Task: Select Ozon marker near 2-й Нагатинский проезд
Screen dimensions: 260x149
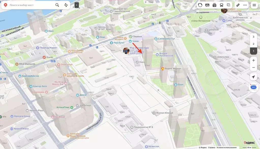Action: coord(176,85)
